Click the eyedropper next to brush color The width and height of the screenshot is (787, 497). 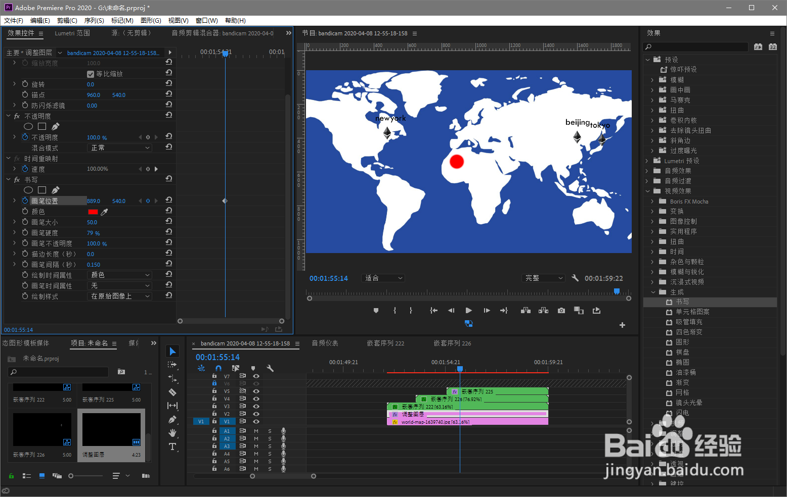tap(105, 212)
